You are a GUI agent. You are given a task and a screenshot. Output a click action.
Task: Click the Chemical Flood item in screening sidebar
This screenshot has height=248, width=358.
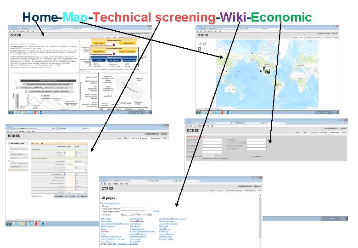coord(19,155)
